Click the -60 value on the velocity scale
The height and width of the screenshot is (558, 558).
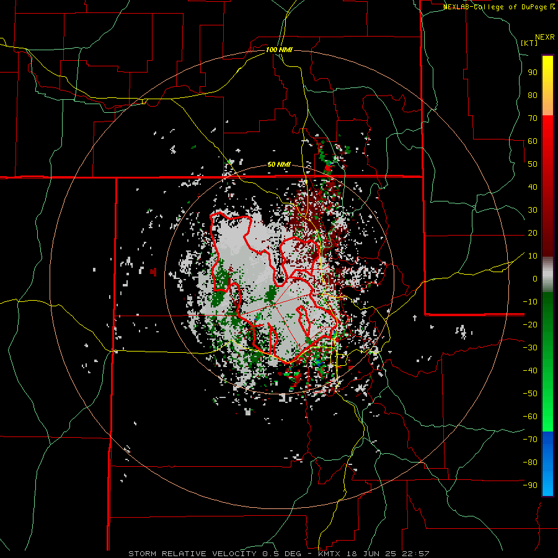[x=530, y=417]
